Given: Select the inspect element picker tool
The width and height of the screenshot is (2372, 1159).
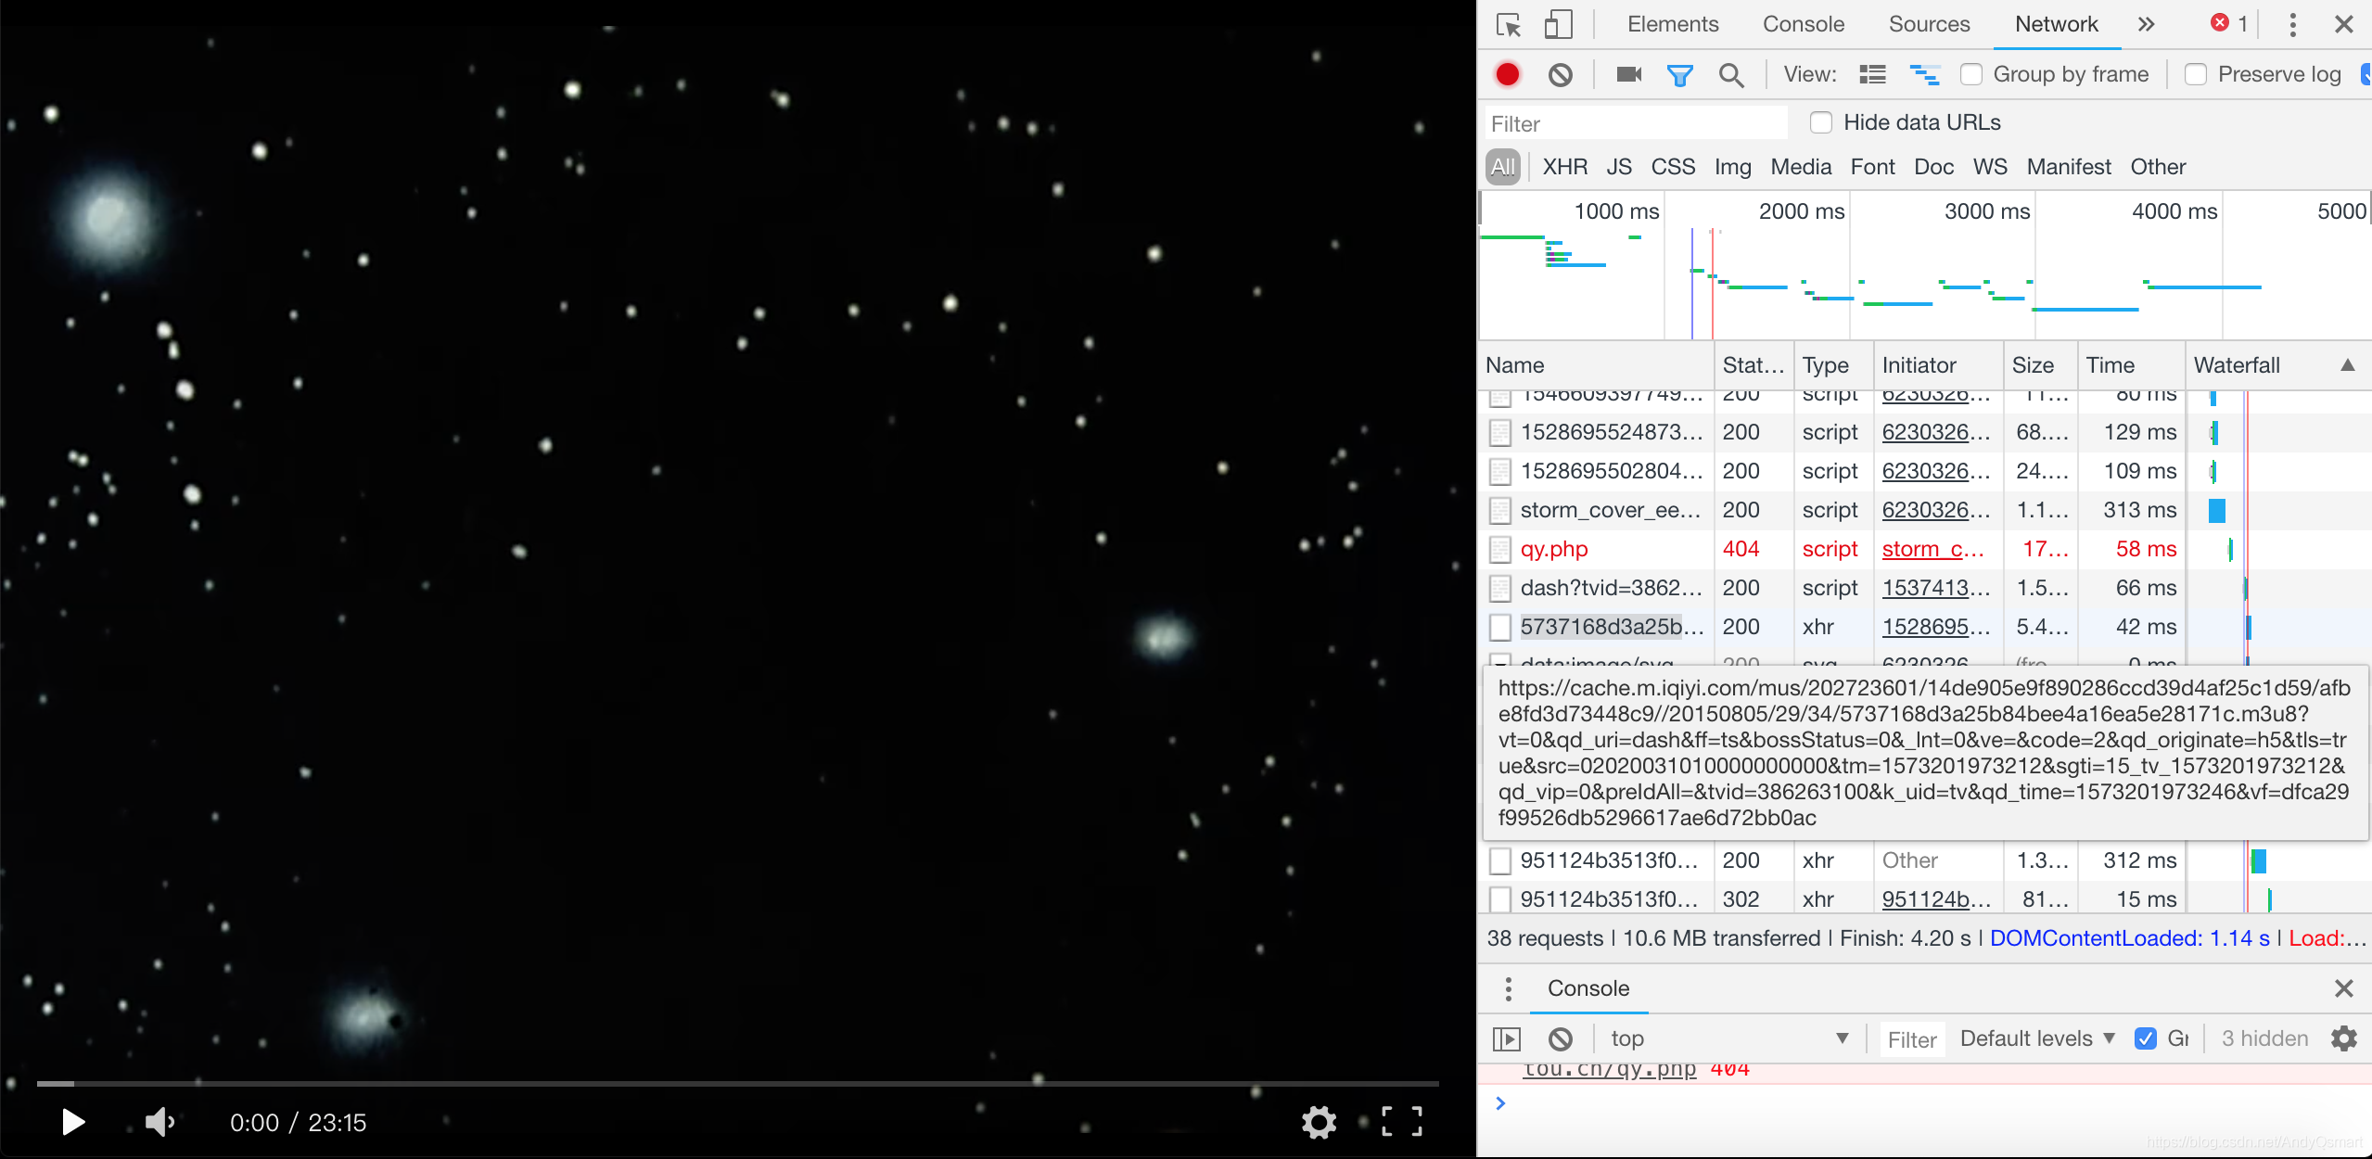Looking at the screenshot, I should 1509,25.
